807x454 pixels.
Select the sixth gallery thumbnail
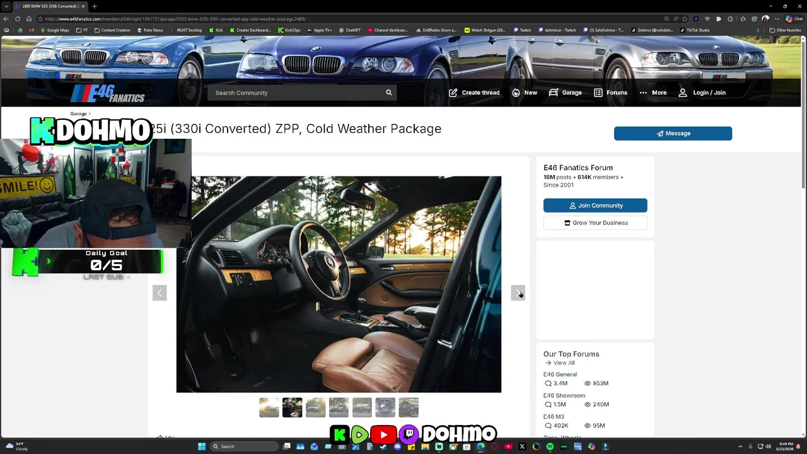(x=385, y=407)
